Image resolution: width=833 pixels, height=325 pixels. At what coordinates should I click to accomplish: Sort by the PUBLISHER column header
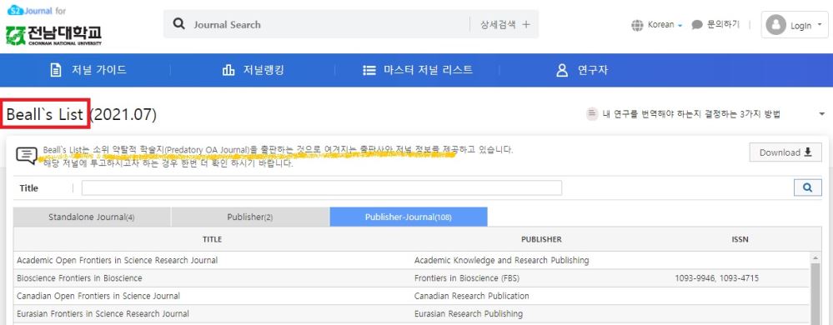[x=541, y=239]
